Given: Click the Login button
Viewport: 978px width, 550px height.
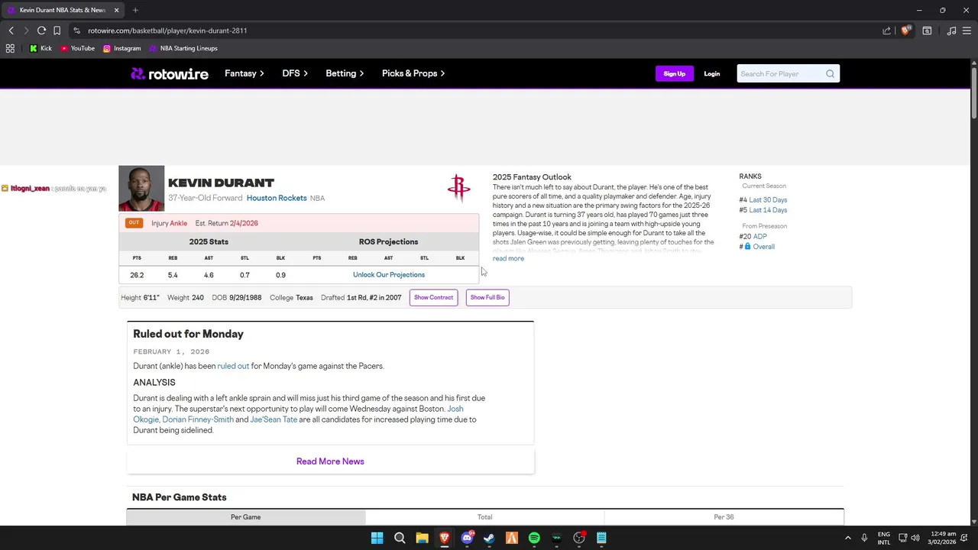Looking at the screenshot, I should click(x=711, y=73).
